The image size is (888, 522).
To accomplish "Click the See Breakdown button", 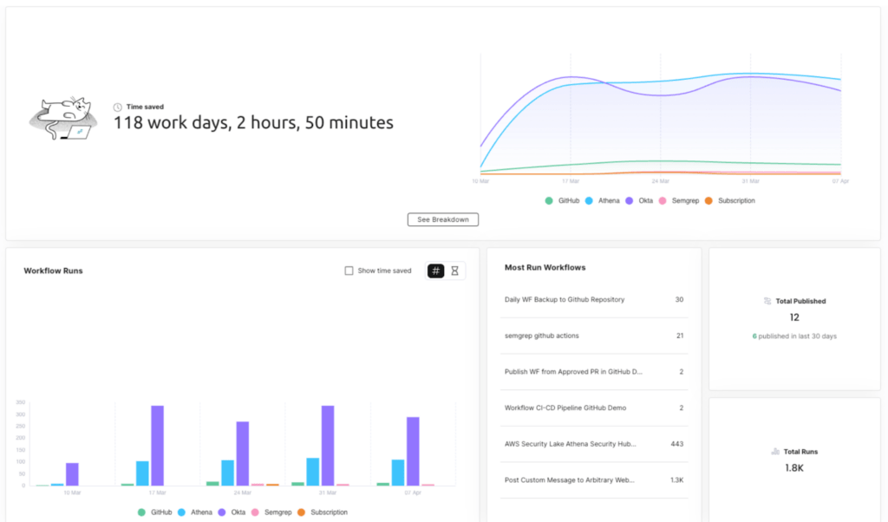I will [442, 219].
